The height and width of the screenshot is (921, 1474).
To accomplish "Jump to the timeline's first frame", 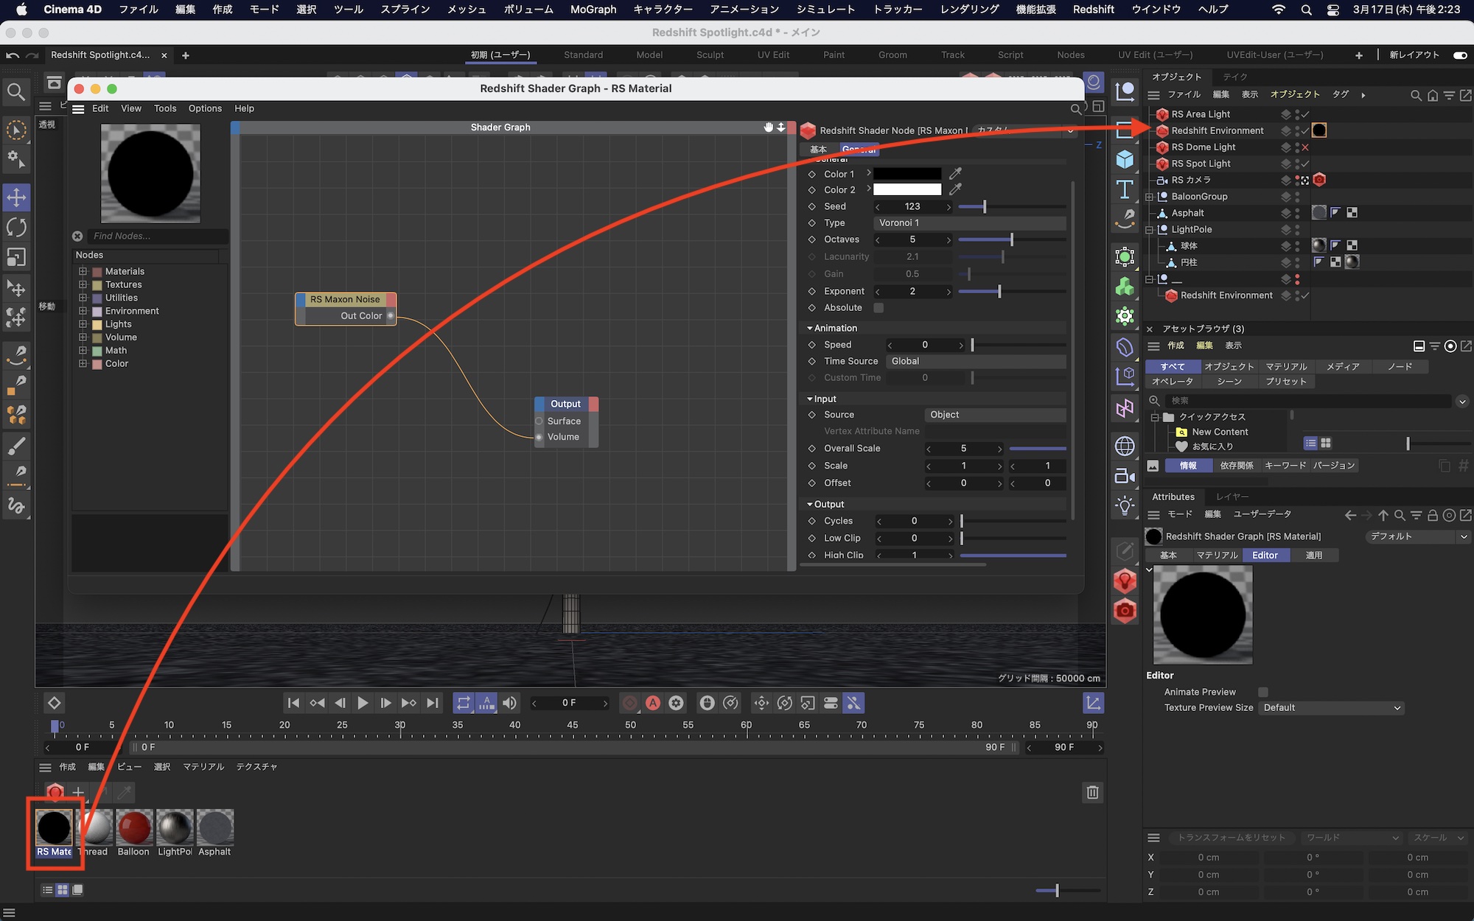I will 293,703.
